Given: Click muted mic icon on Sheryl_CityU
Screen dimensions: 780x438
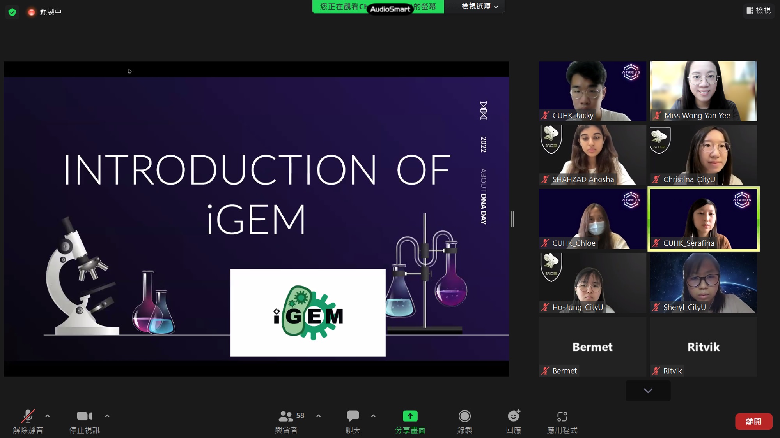Looking at the screenshot, I should [656, 307].
